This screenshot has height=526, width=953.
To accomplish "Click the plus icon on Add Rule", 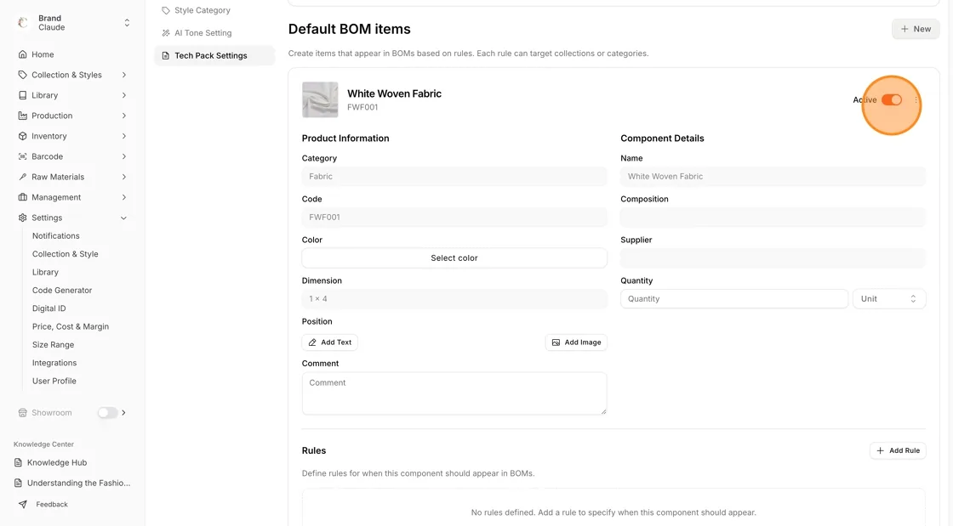I will [880, 450].
